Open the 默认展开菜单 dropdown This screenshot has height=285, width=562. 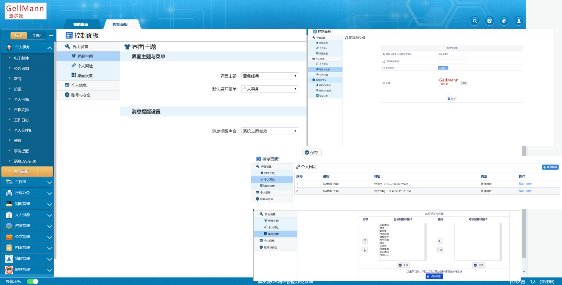coord(269,89)
